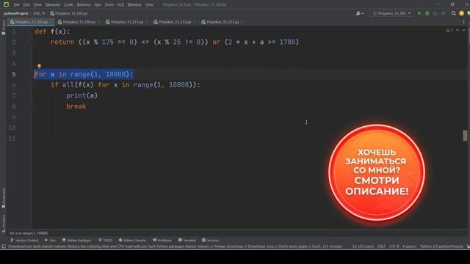Close the Polyakov_15_512.py tab

click(195, 22)
